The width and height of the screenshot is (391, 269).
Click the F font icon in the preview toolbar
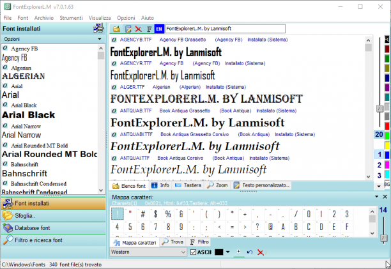click(149, 29)
